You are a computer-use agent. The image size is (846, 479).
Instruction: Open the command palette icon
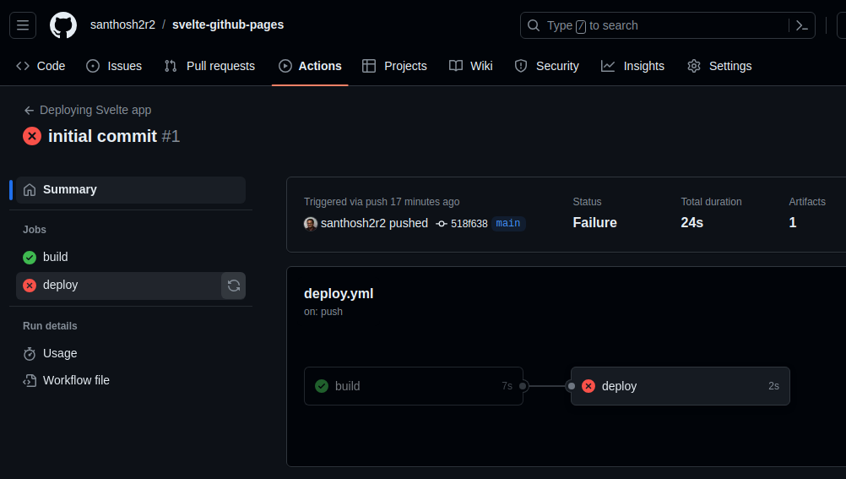pyautogui.click(x=802, y=25)
